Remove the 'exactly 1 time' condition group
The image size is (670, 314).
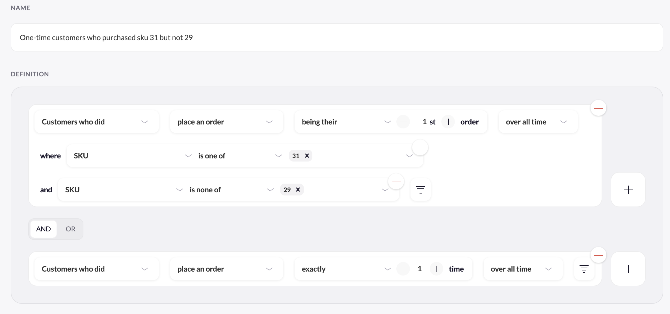[598, 255]
